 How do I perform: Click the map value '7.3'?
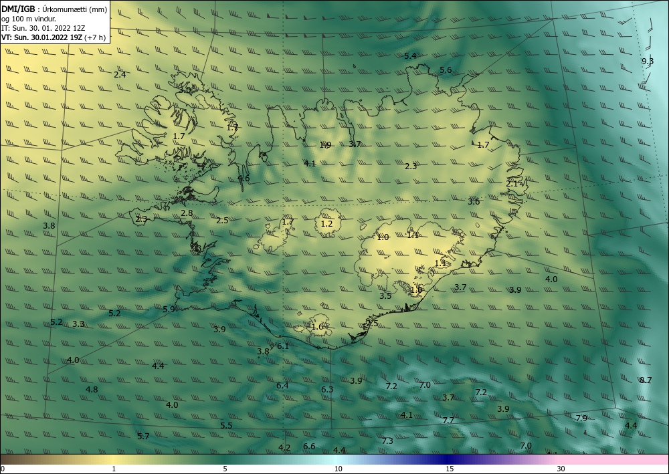[387, 441]
